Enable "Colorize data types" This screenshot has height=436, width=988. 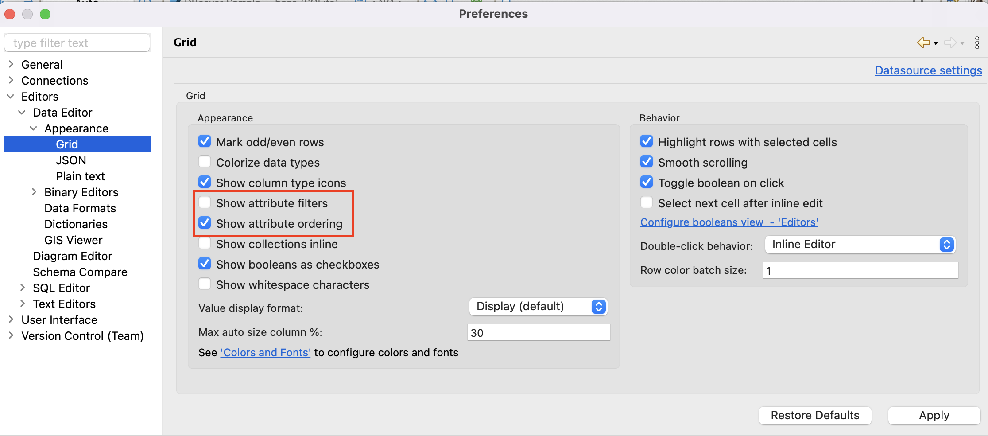(x=205, y=161)
